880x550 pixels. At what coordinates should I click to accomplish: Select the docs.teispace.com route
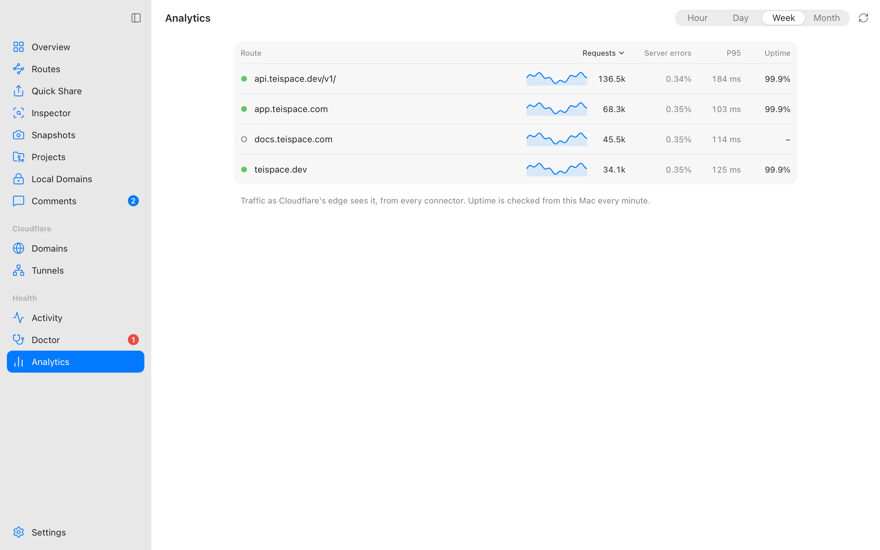[x=515, y=139]
